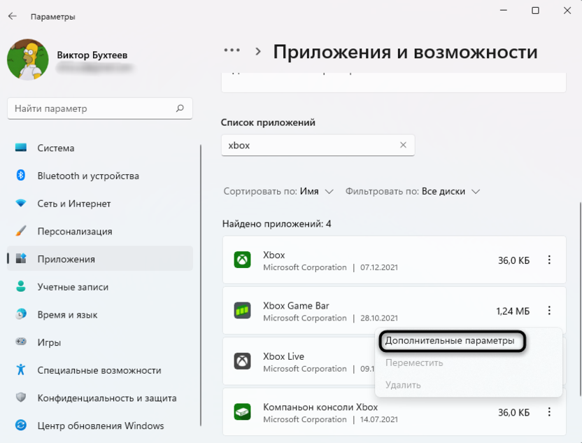The height and width of the screenshot is (443, 582).
Task: Go back with the arrow icon
Action: click(13, 16)
